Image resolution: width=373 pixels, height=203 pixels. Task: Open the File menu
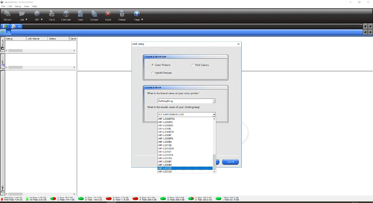(x=3, y=6)
